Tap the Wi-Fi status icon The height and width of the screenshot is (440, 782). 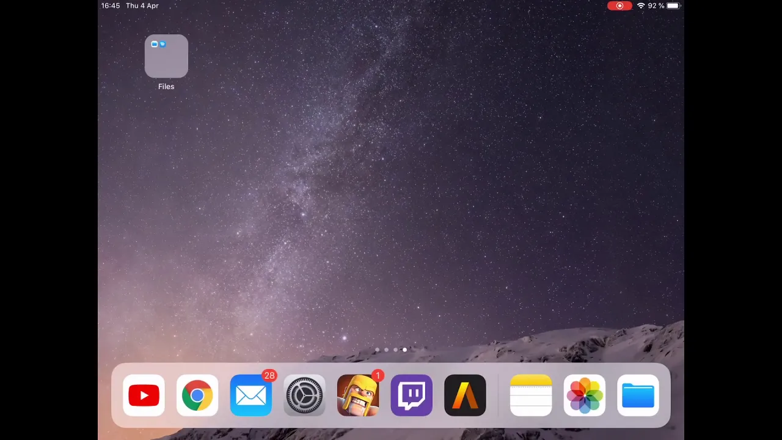tap(641, 5)
